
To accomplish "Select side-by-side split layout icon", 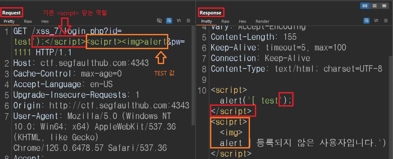I will click(365, 6).
